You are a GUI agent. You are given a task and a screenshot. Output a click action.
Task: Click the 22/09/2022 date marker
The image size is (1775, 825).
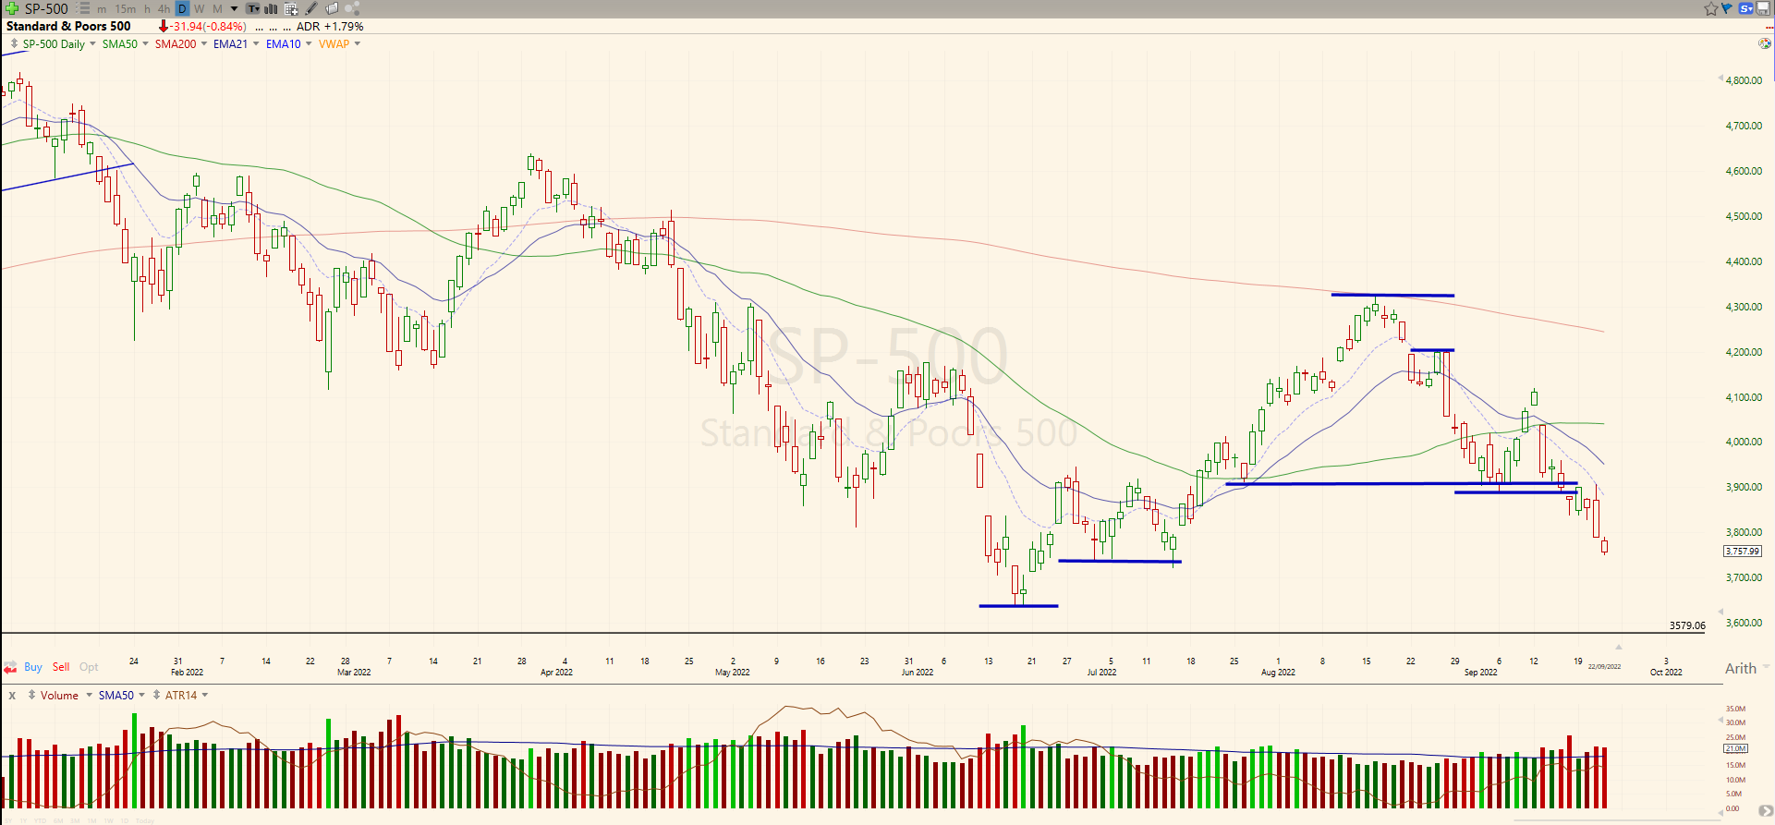click(x=1604, y=666)
